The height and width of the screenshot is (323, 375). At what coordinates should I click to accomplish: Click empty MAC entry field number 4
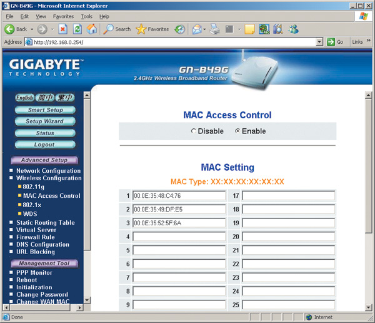coord(179,237)
